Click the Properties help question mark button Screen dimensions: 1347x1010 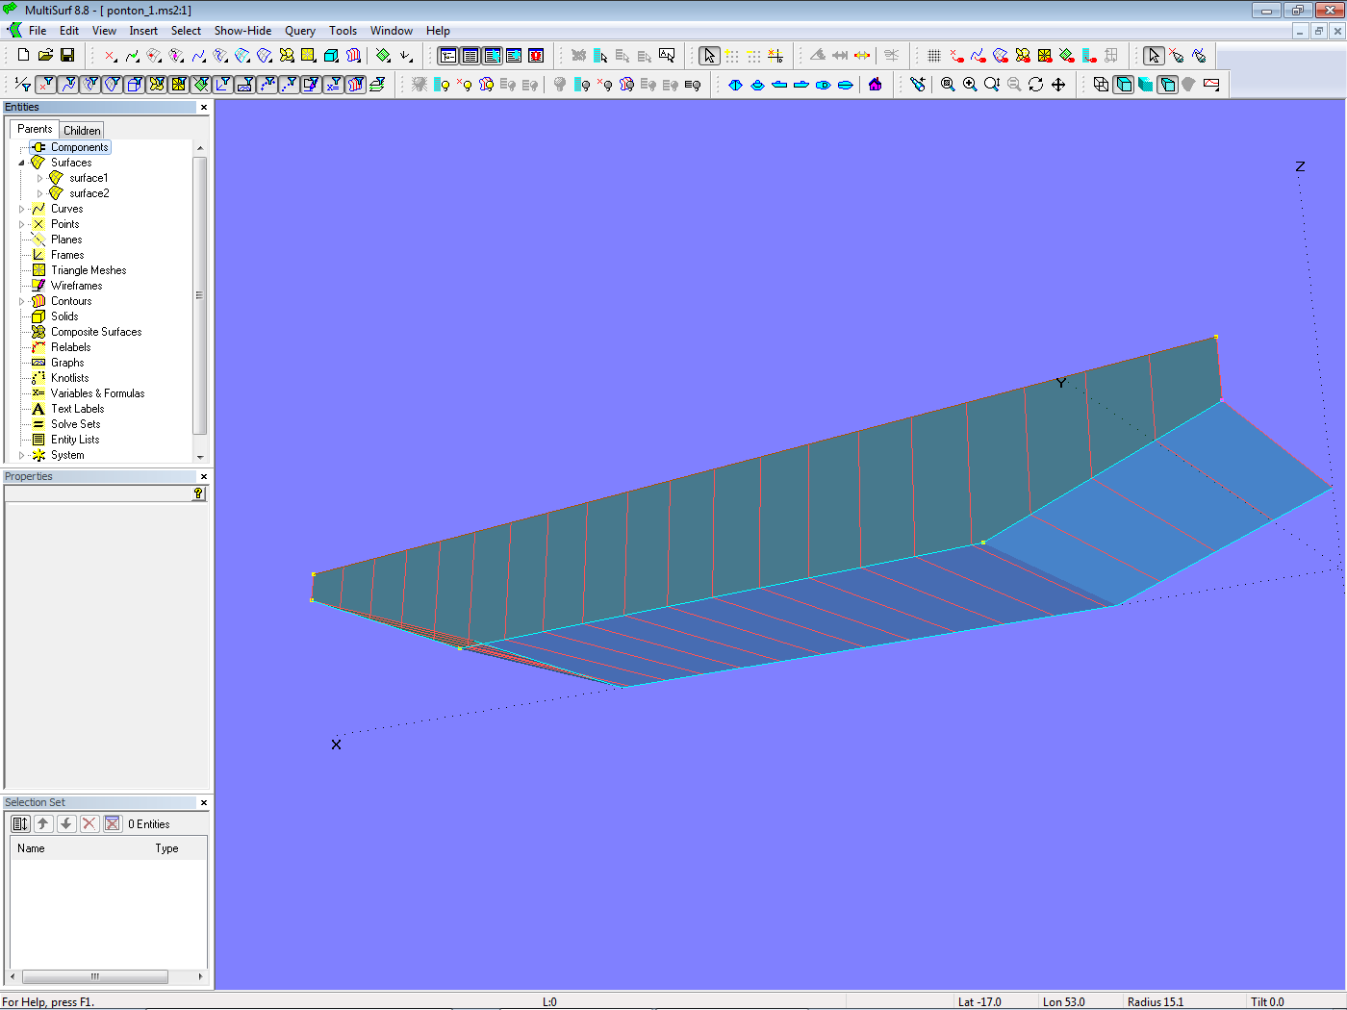(x=198, y=493)
